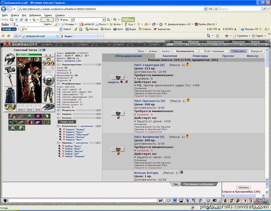Click the red X to discard ПАЗ: Антимагия

coord(118,154)
